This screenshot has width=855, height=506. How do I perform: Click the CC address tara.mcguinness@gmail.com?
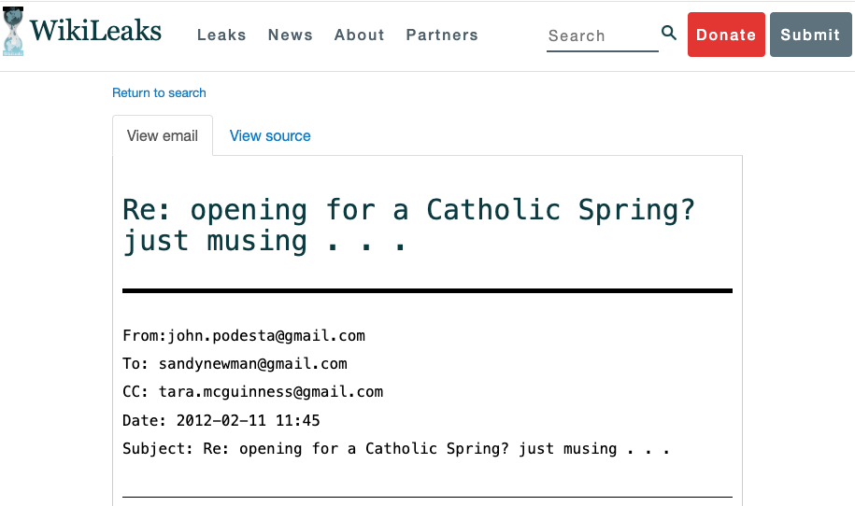(x=271, y=392)
